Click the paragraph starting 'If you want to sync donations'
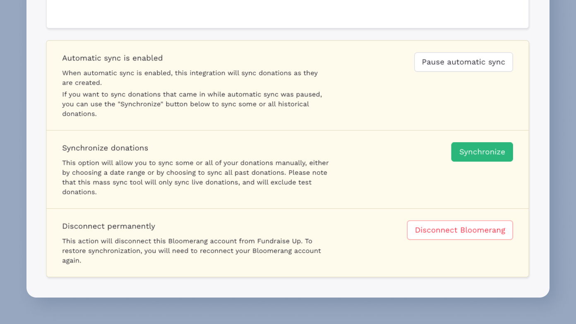 (x=192, y=104)
